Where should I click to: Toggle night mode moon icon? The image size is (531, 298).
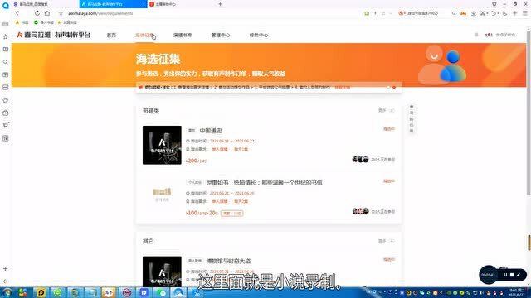click(x=504, y=13)
